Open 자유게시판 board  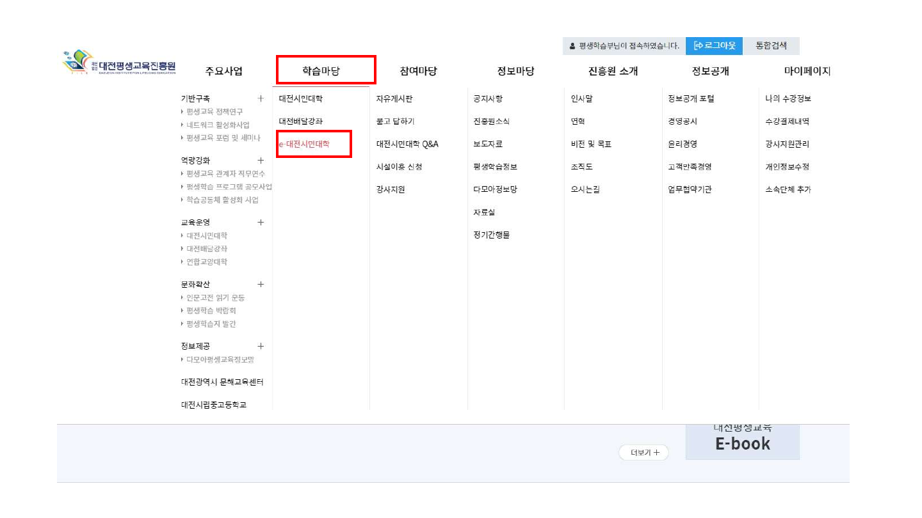pos(394,99)
